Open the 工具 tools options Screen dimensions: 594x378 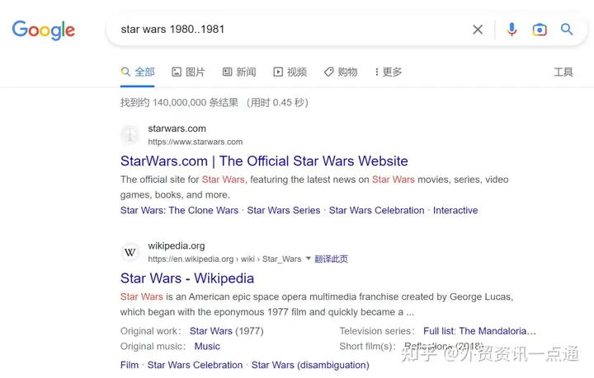pos(563,72)
